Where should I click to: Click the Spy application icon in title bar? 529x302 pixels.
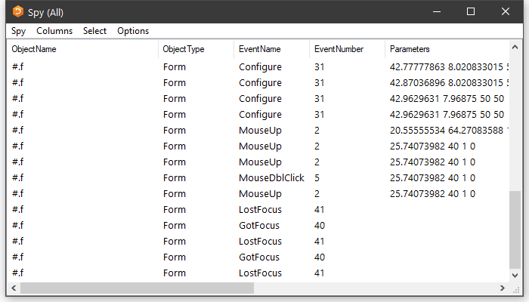(18, 12)
